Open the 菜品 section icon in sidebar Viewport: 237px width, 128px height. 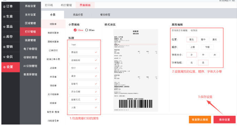[4, 27]
